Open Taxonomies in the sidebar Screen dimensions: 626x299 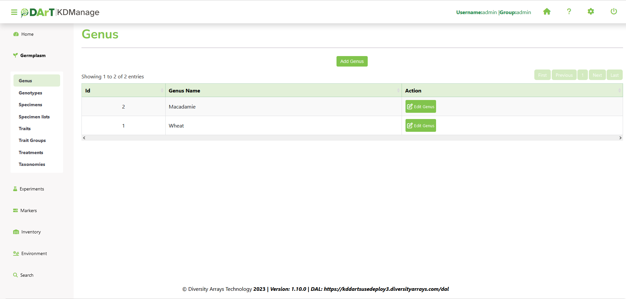32,164
